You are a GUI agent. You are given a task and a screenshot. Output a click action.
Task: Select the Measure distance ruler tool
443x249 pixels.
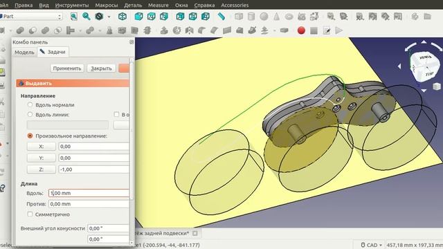click(221, 17)
